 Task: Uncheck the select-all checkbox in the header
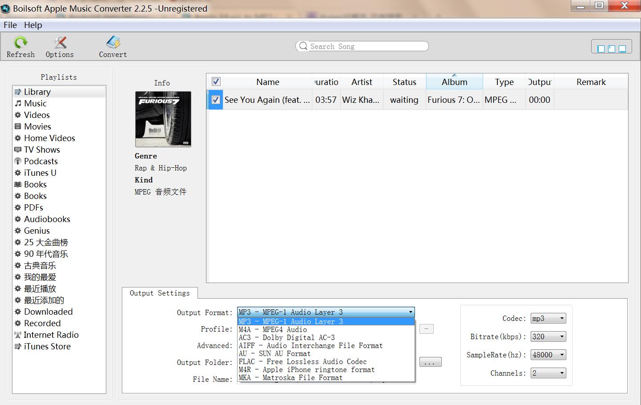[x=216, y=81]
